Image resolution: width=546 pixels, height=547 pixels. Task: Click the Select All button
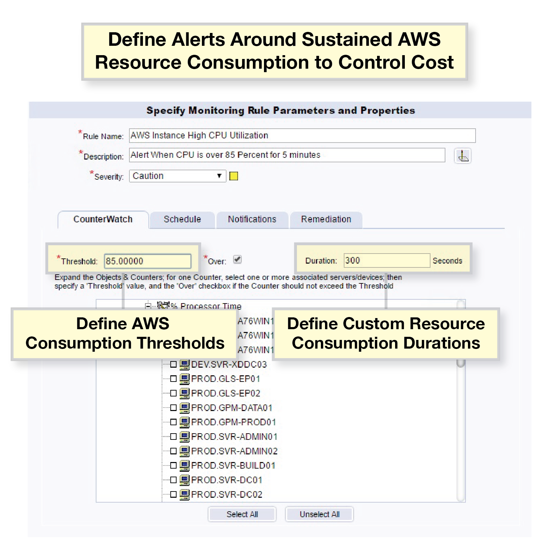(242, 514)
